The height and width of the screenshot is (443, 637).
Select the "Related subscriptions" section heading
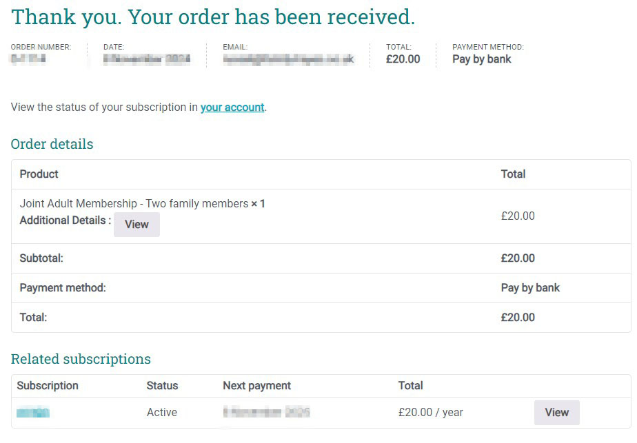click(81, 359)
